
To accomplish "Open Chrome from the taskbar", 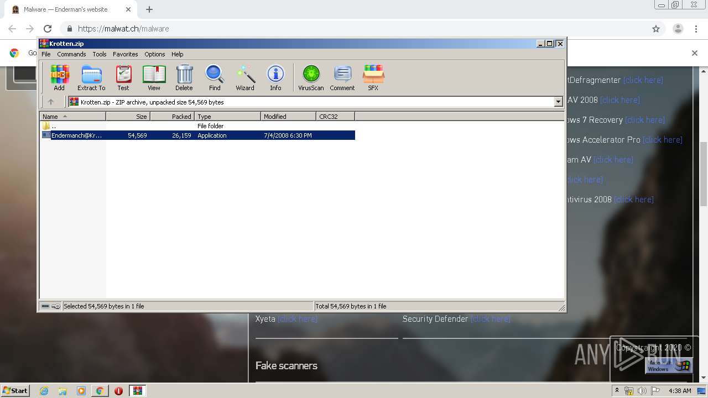I will pyautogui.click(x=100, y=391).
